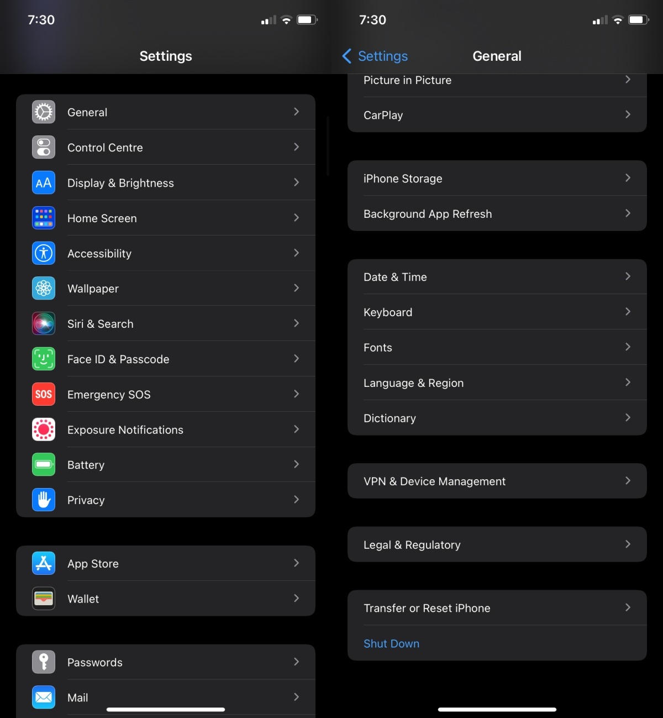Tap the General gear icon

(x=44, y=112)
